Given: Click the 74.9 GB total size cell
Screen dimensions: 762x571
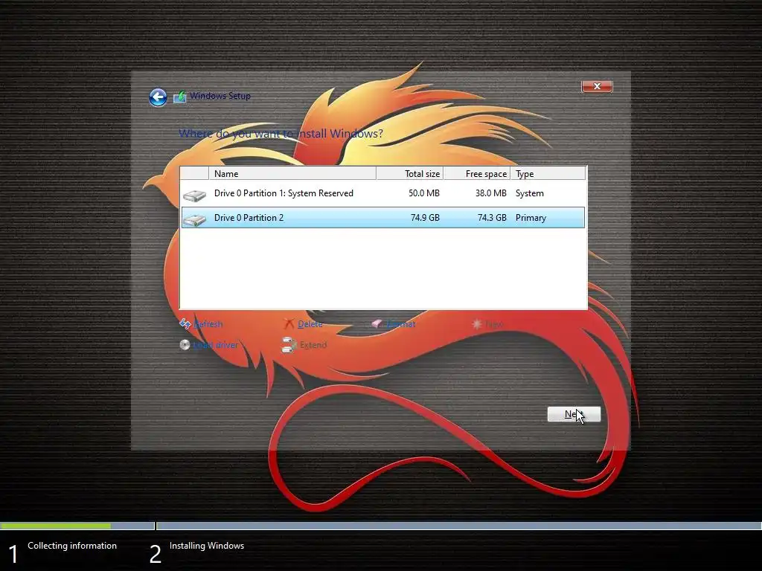Looking at the screenshot, I should [425, 218].
